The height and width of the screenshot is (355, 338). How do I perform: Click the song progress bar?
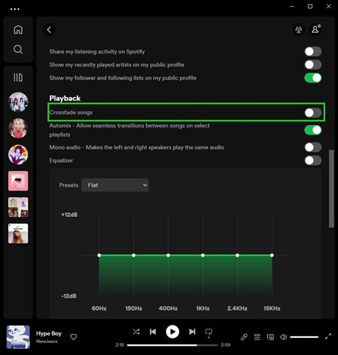172,345
